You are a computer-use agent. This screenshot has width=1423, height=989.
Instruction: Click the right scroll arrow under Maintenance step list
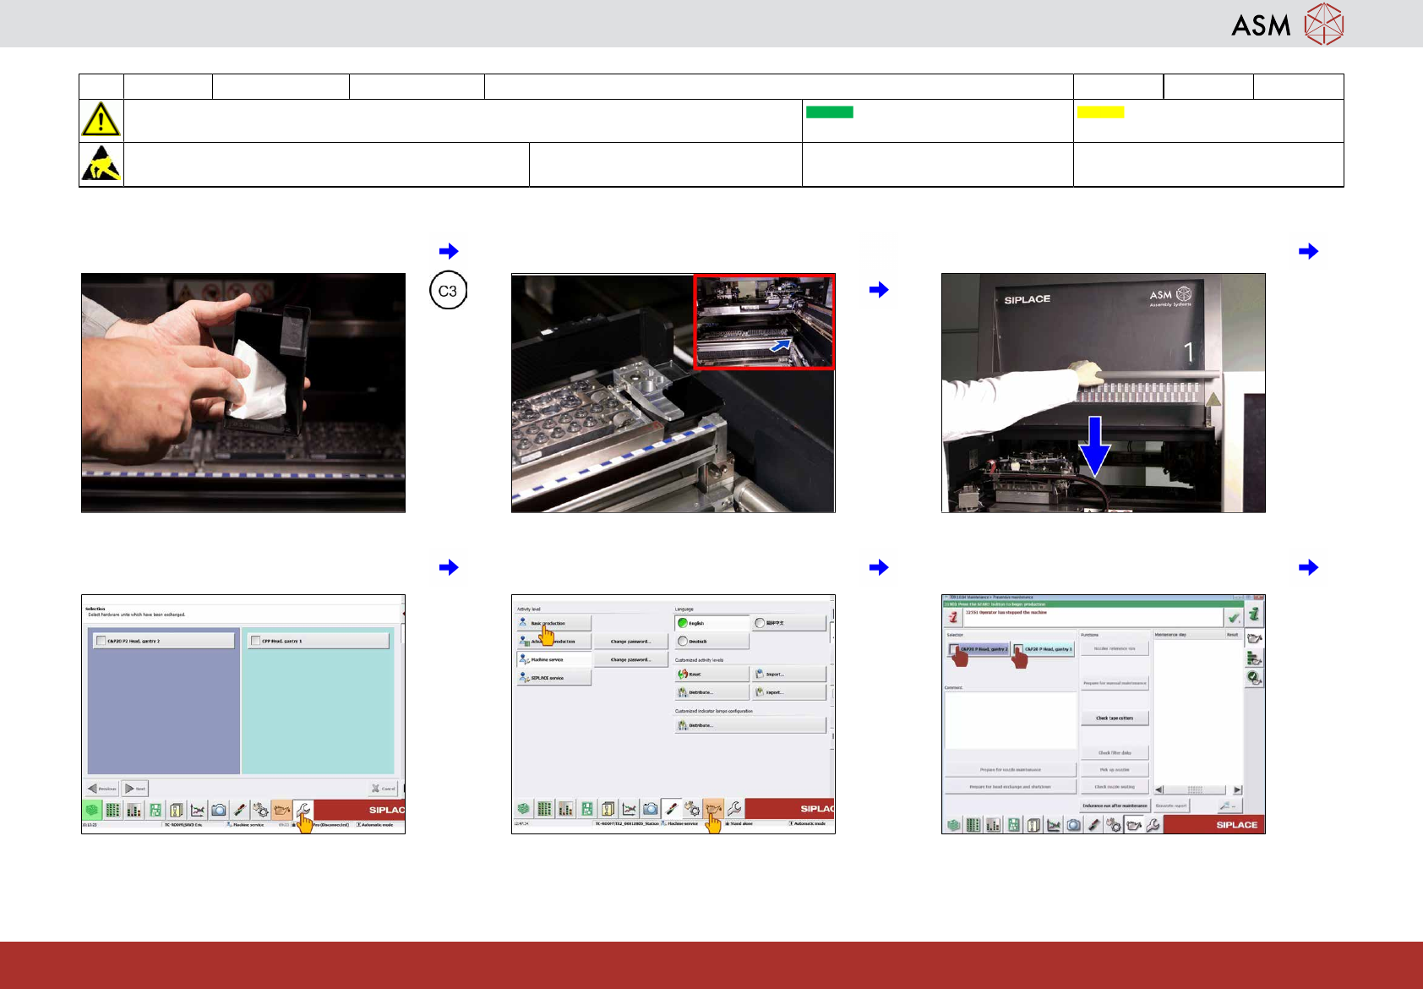click(1237, 790)
